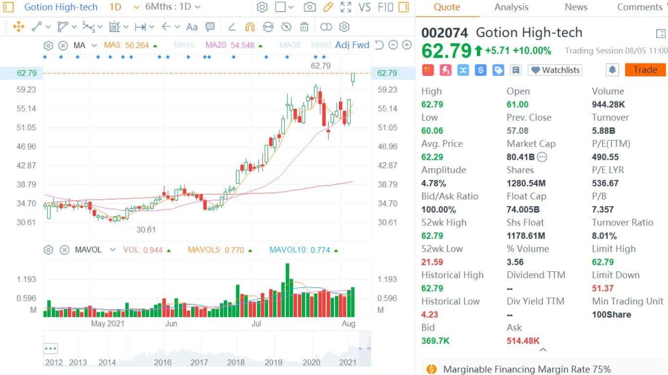Click the orange Trade button

point(645,70)
